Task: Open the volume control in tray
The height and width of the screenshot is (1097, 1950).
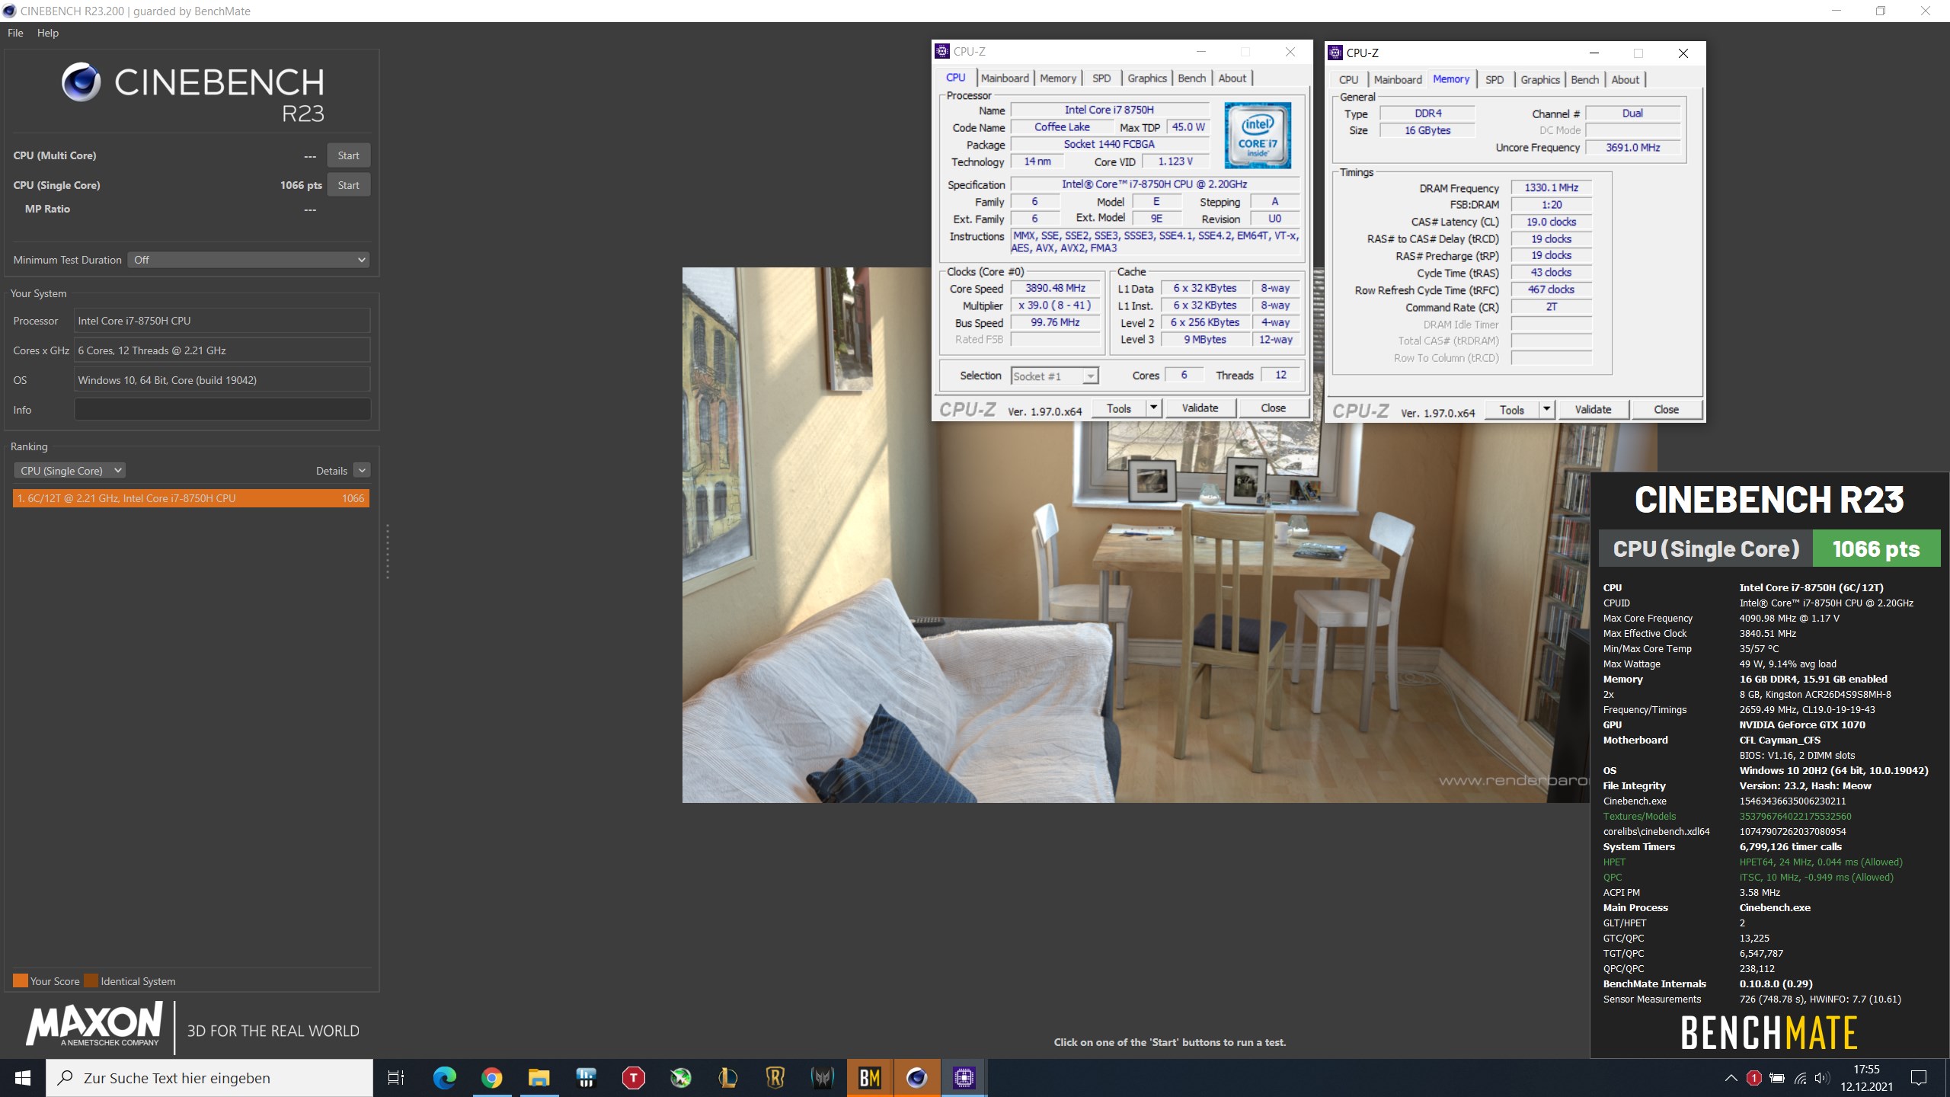Action: [1821, 1078]
